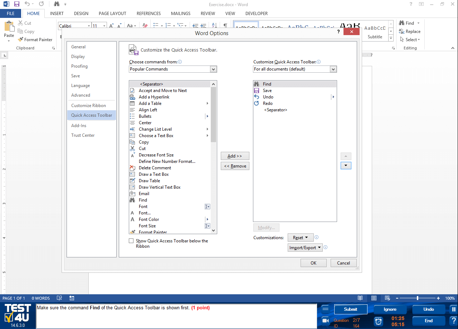Click the Test4U question mark help icon
458x329 pixels.
pyautogui.click(x=454, y=321)
